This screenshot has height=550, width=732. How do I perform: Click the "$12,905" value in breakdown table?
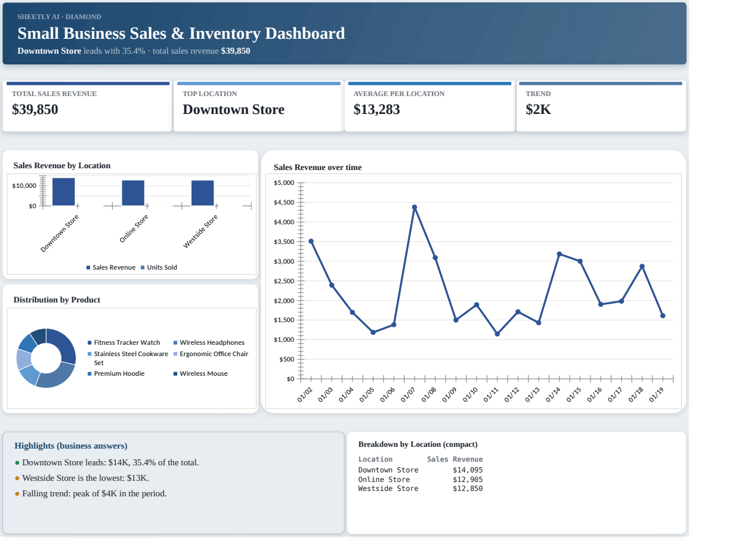[468, 480]
